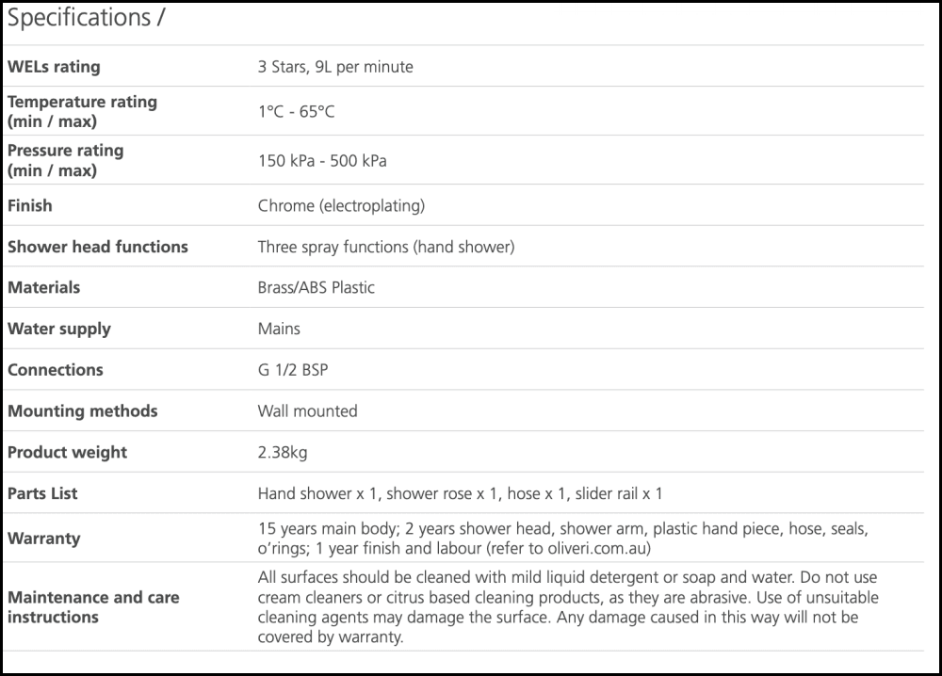Click the Wall mounted value
942x676 pixels.
[307, 411]
